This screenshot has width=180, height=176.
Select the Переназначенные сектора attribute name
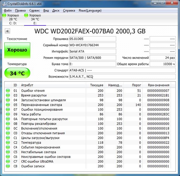[x=42, y=105]
